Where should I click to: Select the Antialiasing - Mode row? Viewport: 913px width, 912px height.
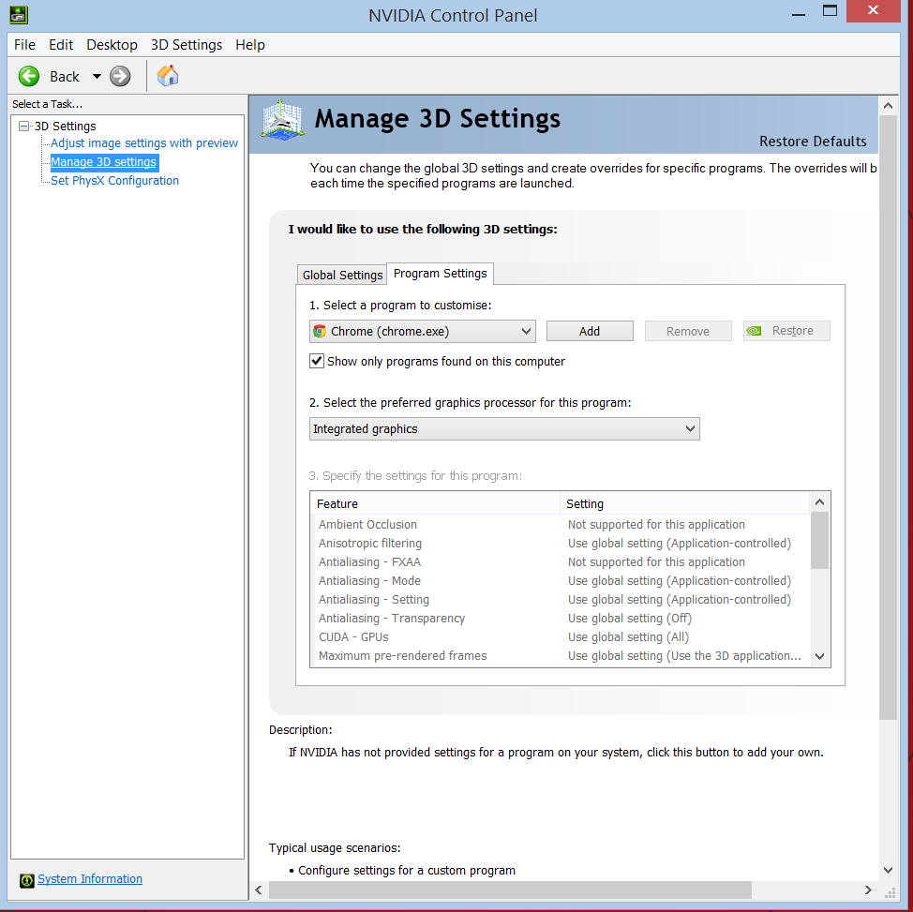pos(561,580)
